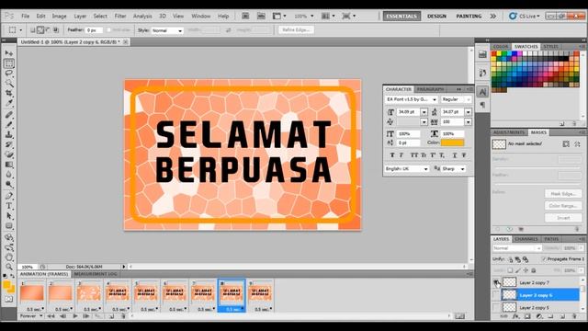Screen dimensions: 588x331
Task: Create new adjustment layer icon
Action: (x=539, y=316)
